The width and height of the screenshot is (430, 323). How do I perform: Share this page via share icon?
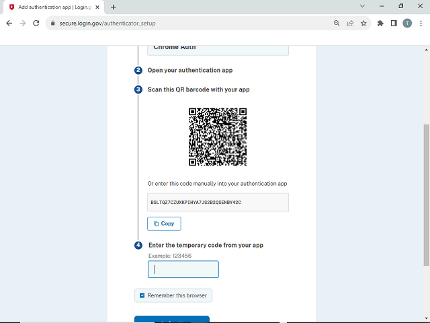coord(350,24)
